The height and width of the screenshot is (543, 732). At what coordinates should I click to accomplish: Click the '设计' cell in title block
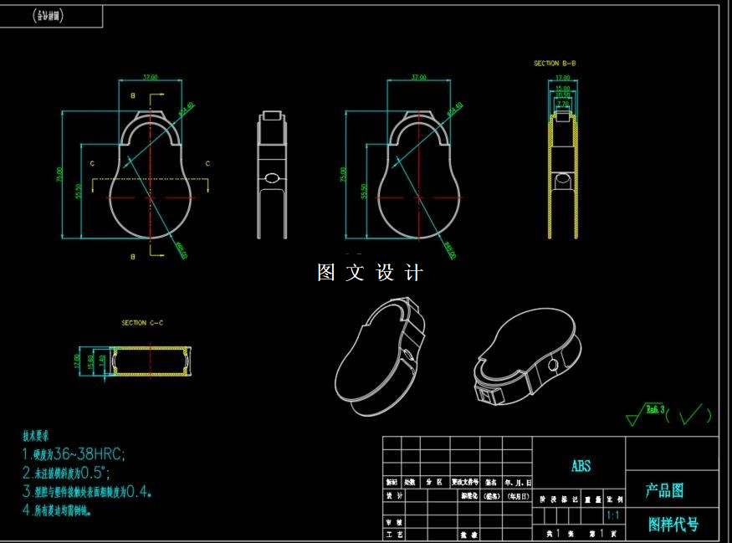(x=393, y=495)
